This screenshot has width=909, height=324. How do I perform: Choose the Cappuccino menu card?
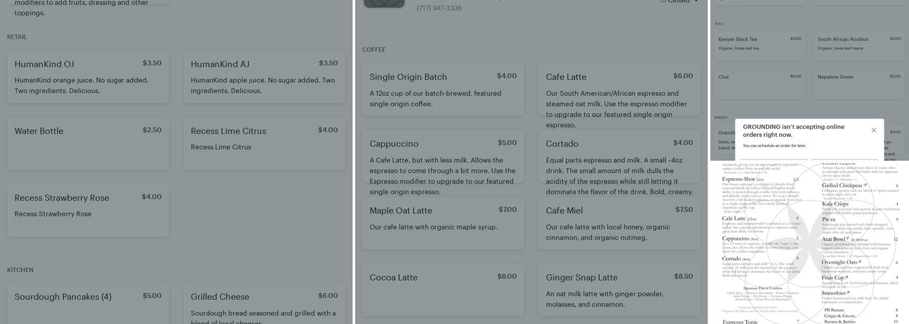[x=443, y=156]
